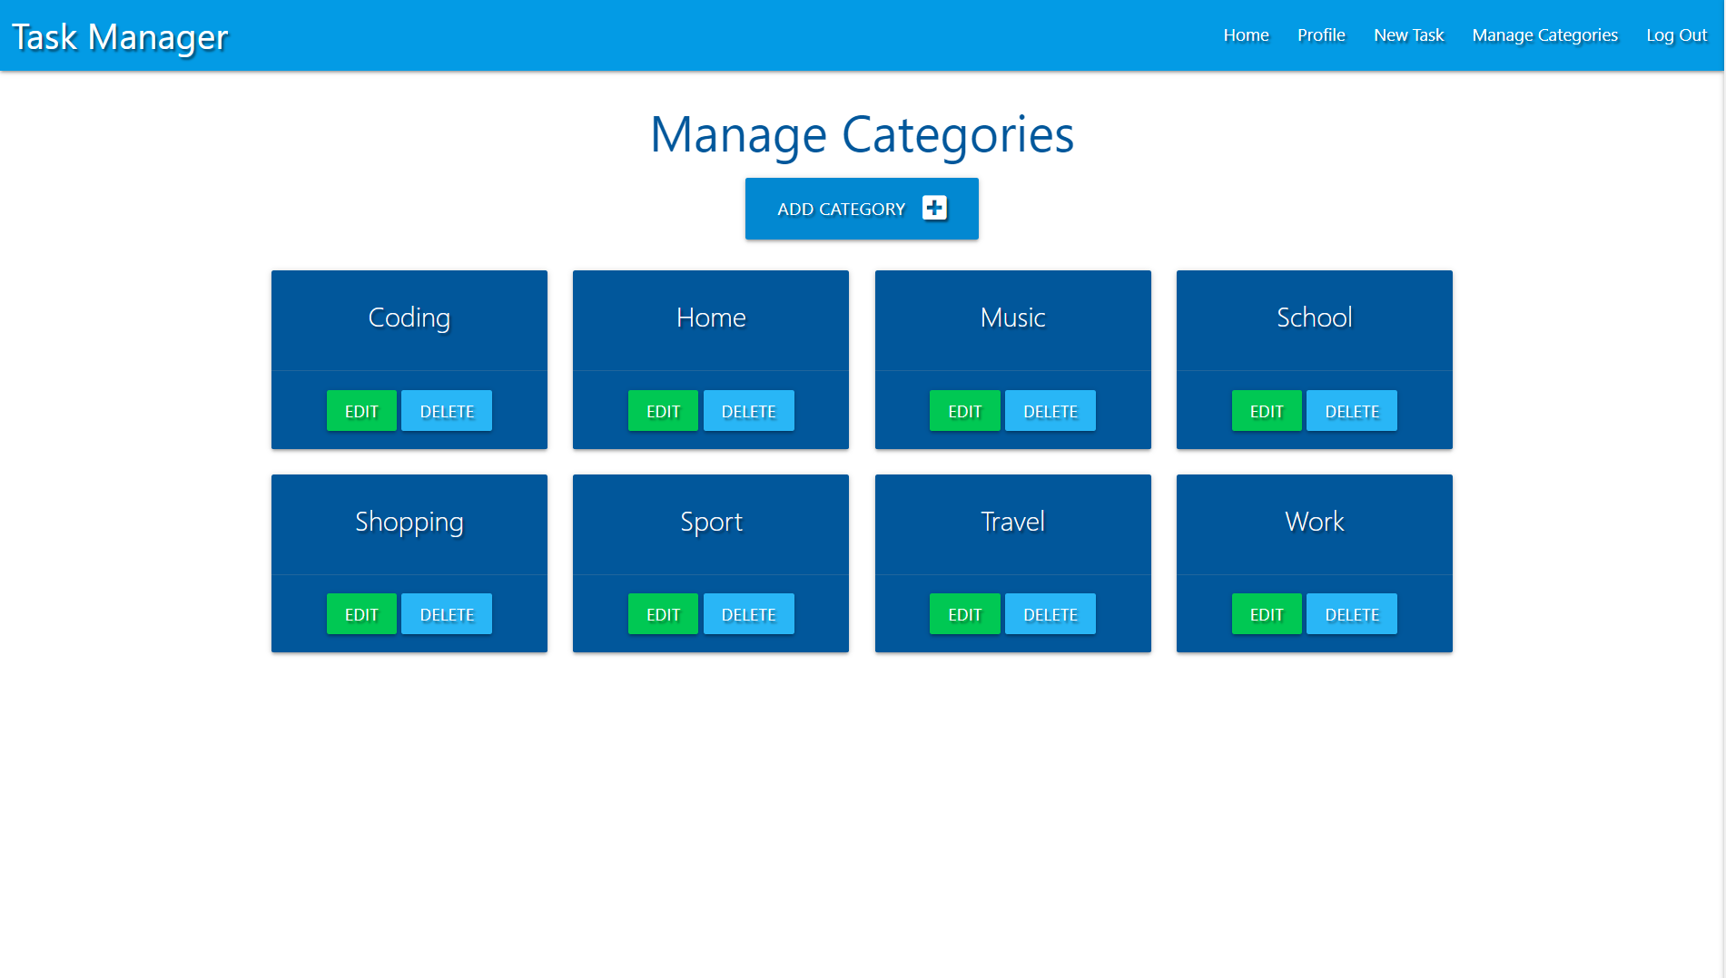Click Log Out in the navbar

[x=1676, y=35]
